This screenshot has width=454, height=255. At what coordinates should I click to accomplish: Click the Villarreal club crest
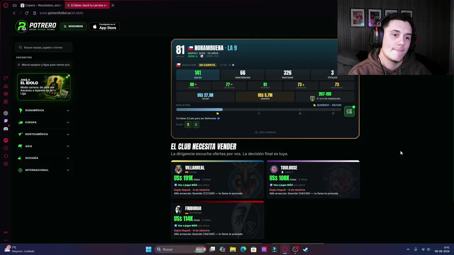(178, 169)
